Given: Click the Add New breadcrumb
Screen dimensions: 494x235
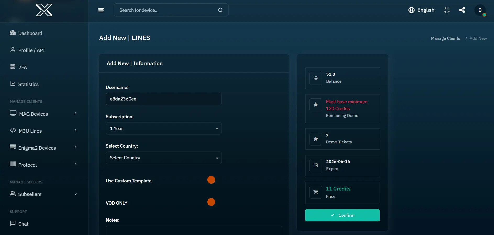Looking at the screenshot, I should (478, 38).
